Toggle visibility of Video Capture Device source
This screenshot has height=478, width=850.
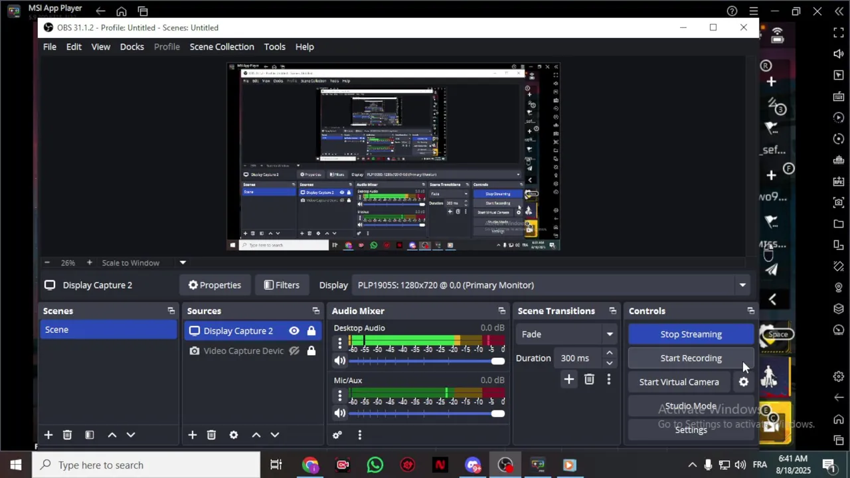tap(294, 351)
